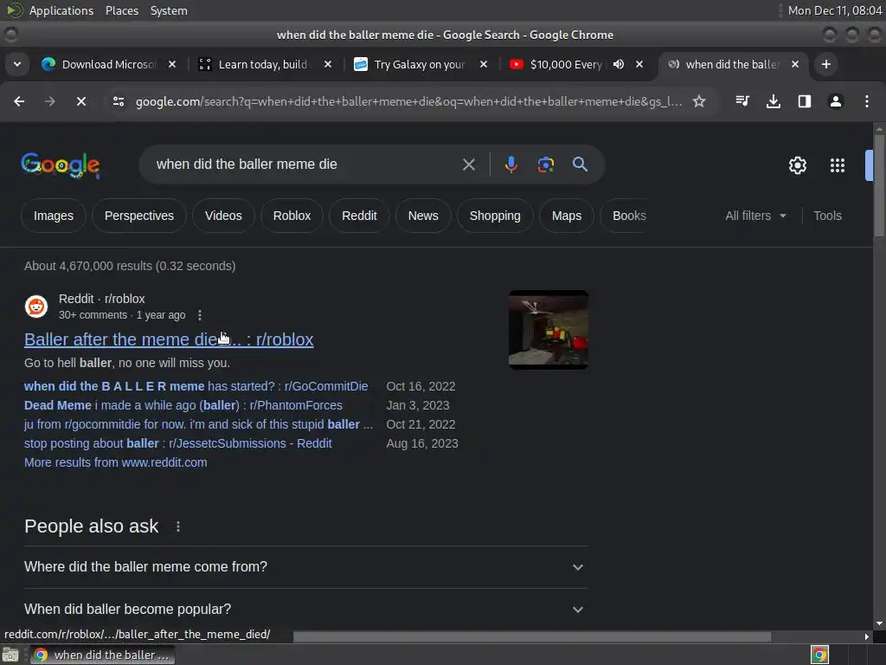Open People also ask options menu

click(178, 526)
